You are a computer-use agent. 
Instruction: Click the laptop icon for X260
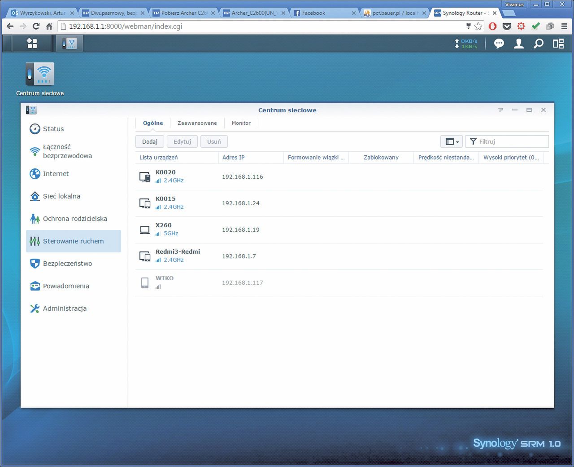point(145,229)
